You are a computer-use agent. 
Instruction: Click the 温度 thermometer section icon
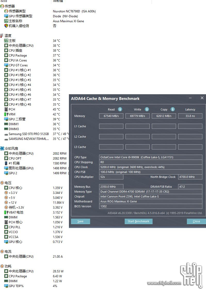tap(2, 36)
